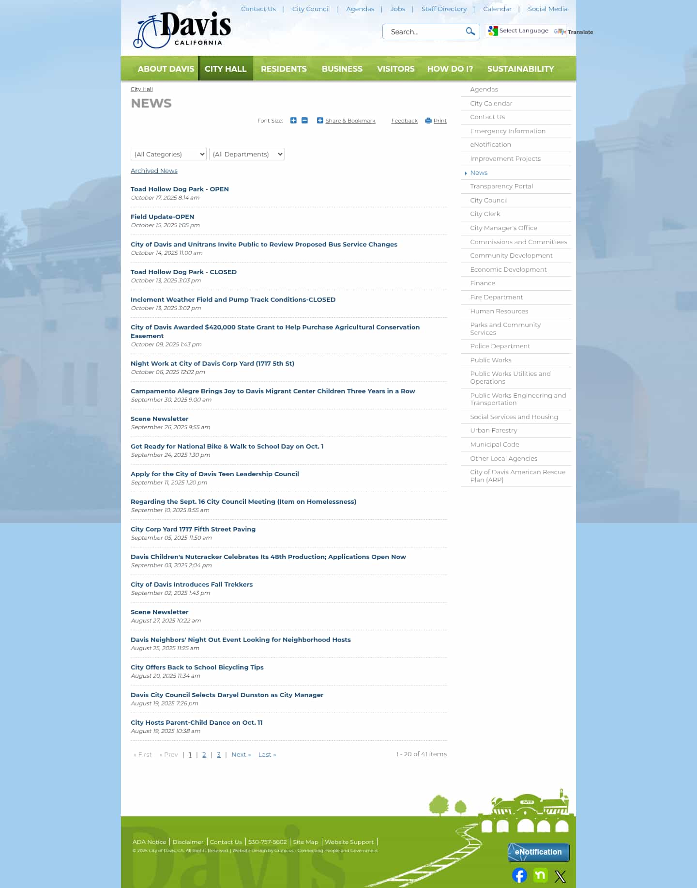The width and height of the screenshot is (697, 888).
Task: Open the Site Map footer link
Action: (x=306, y=842)
